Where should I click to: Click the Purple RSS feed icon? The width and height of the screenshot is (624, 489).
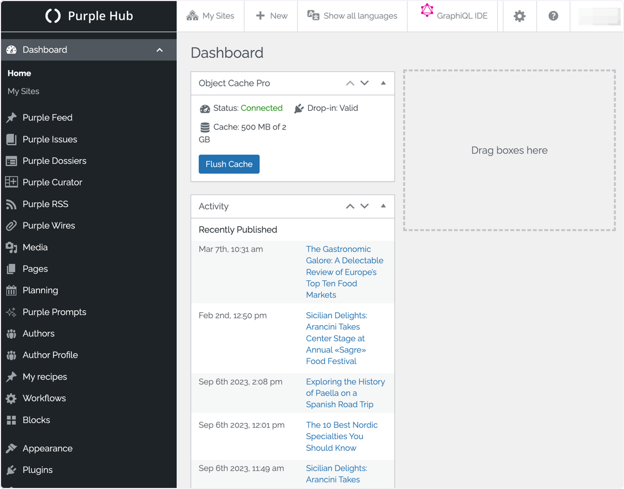pos(11,204)
